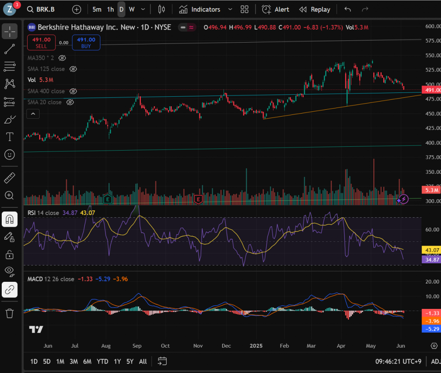Click the blue 491.00 BUY button

86,43
